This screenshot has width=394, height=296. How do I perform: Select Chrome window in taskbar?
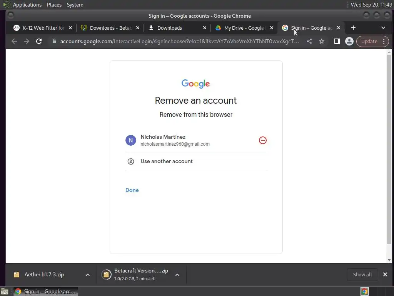tap(45, 291)
